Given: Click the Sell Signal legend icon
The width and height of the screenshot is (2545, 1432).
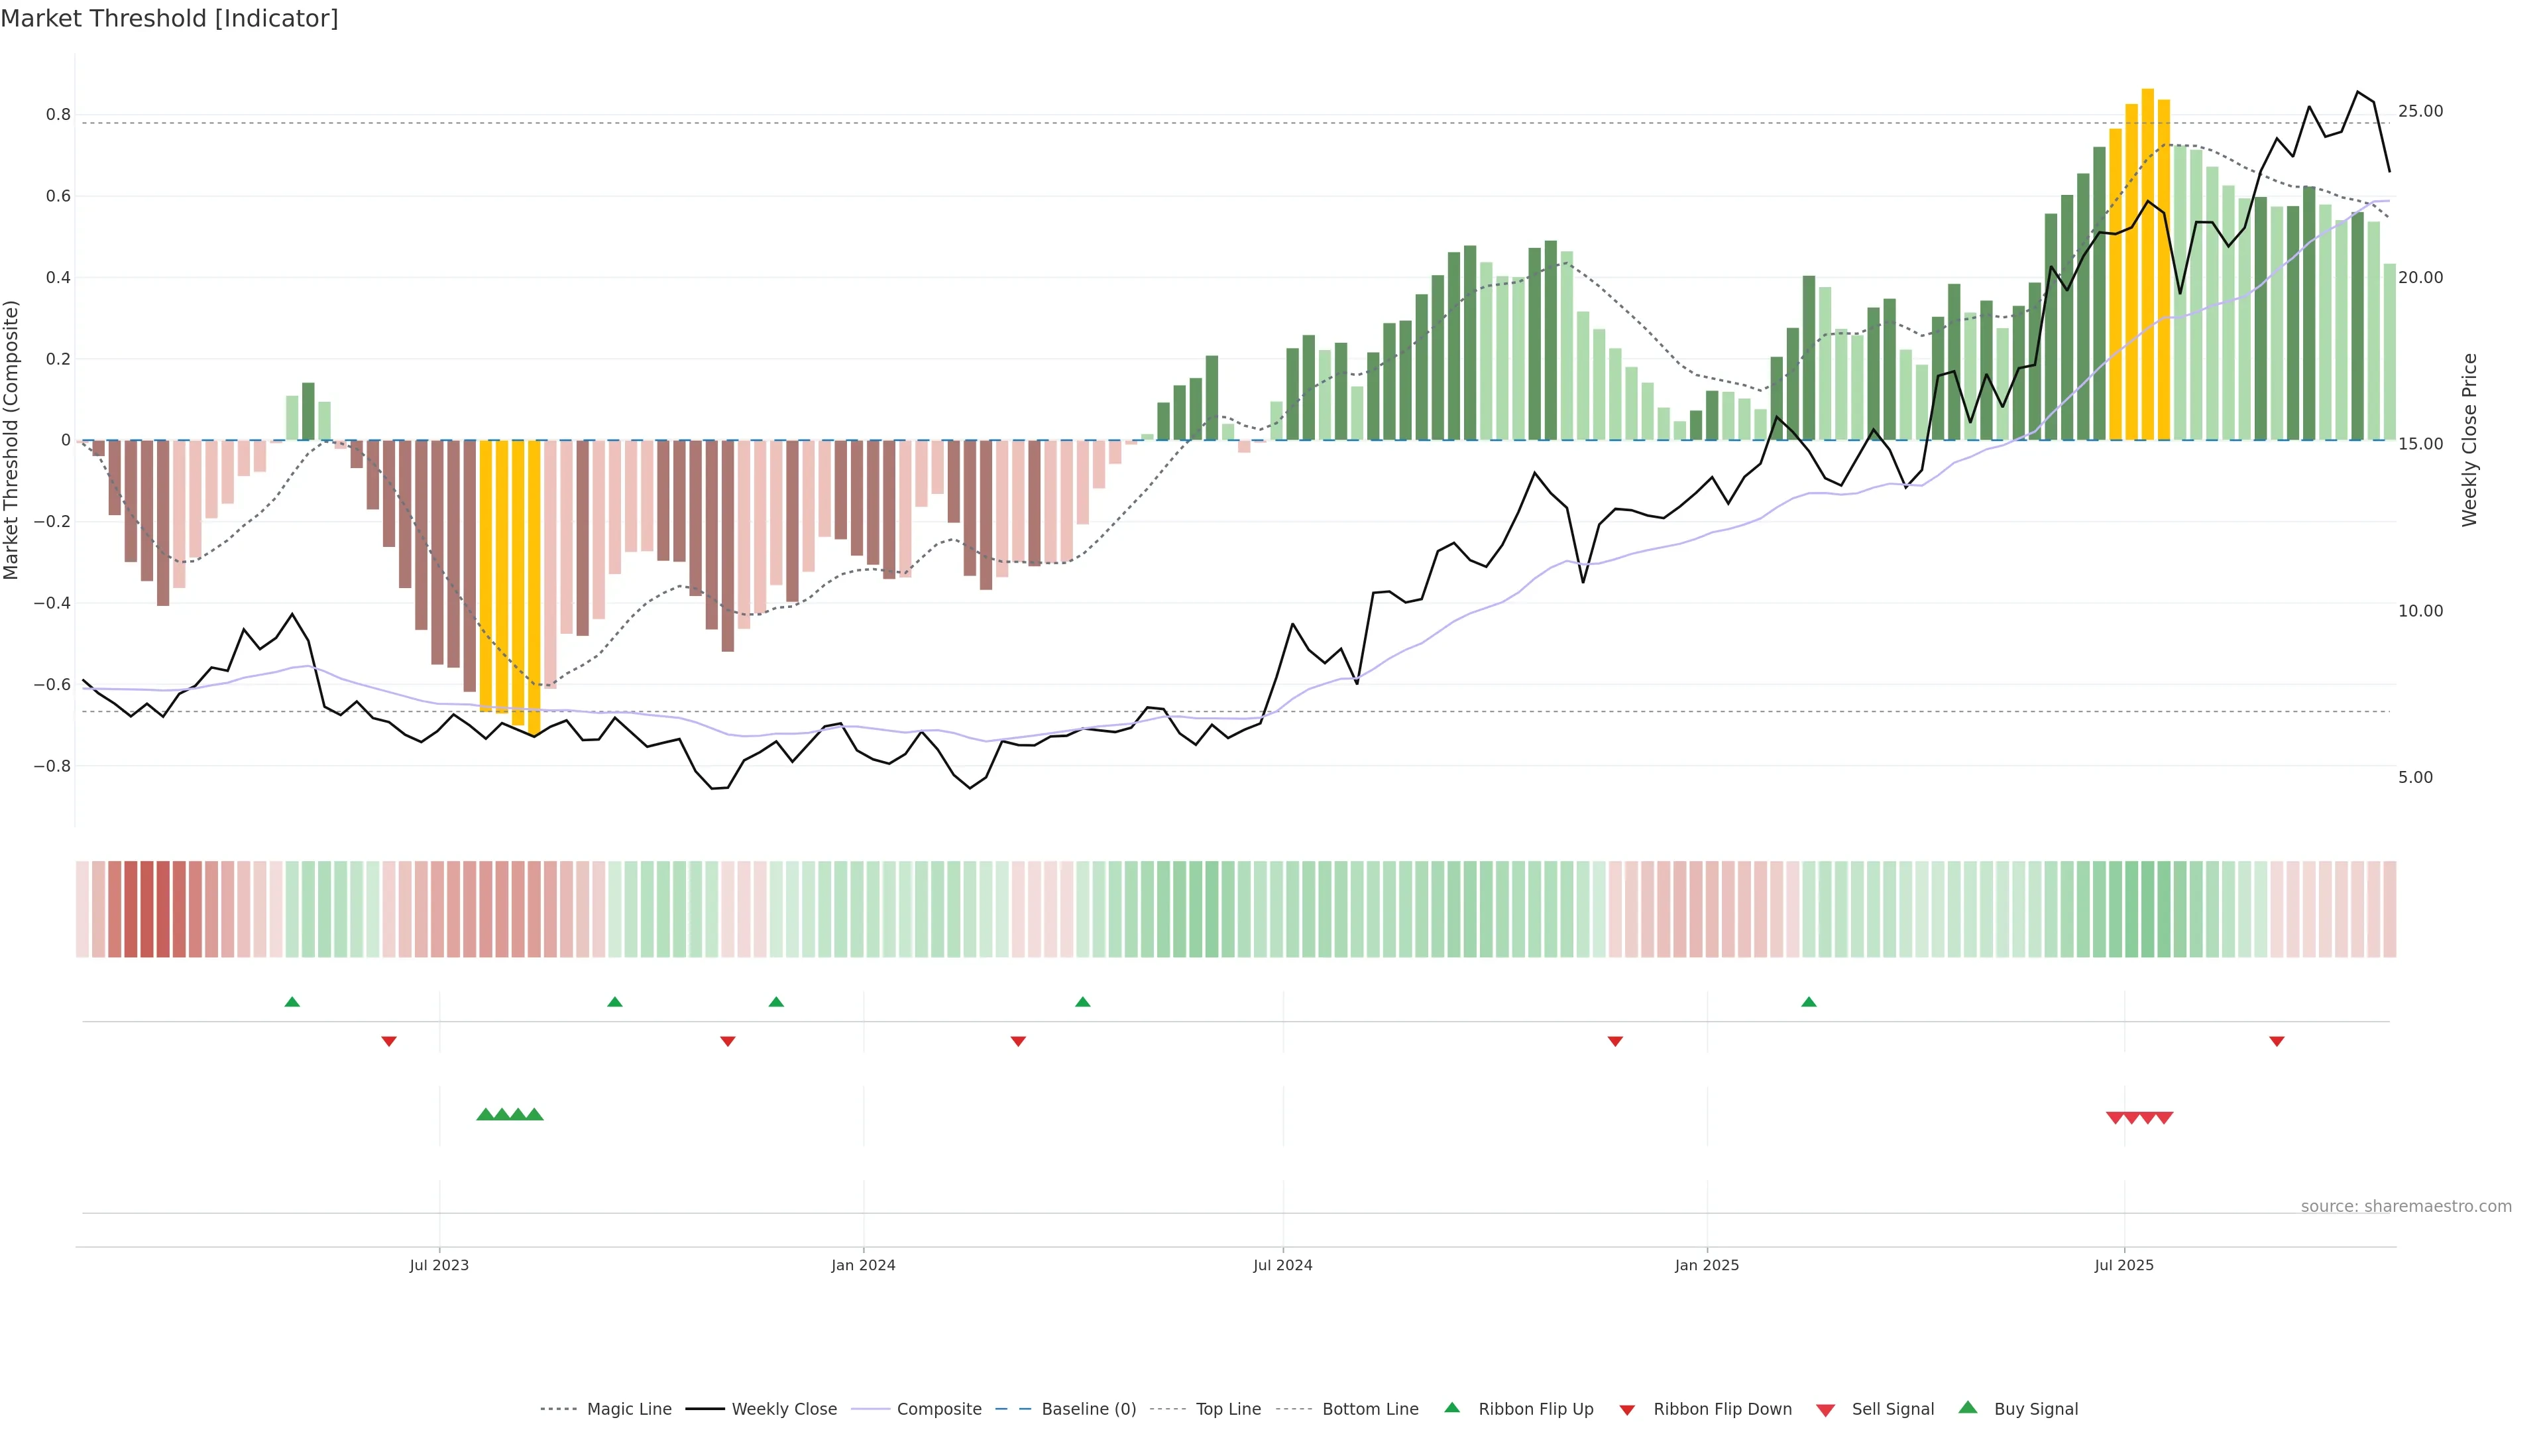Looking at the screenshot, I should (1826, 1409).
